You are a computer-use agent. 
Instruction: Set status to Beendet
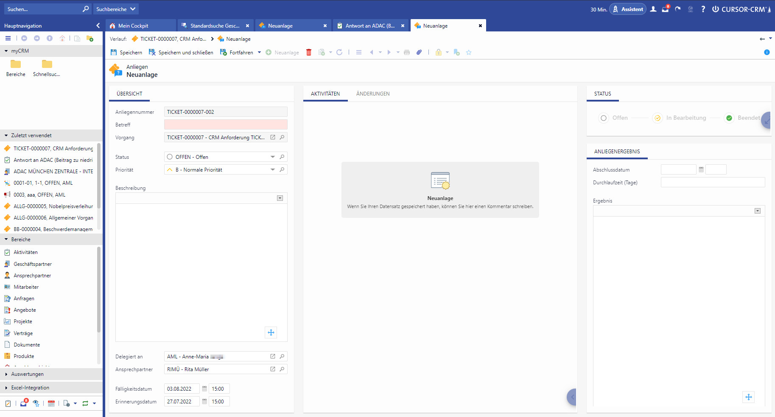coord(729,118)
